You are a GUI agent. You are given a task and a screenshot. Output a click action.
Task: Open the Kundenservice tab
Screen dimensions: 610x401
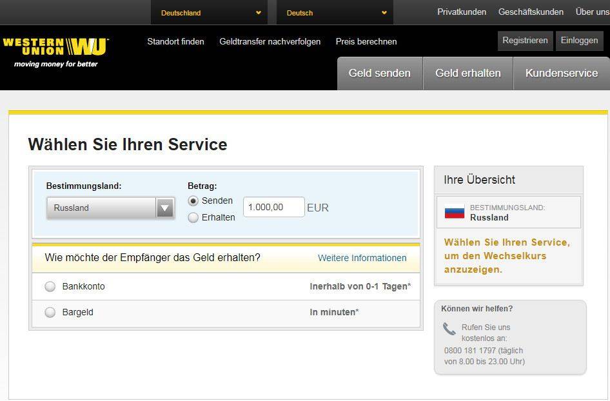pyautogui.click(x=561, y=73)
